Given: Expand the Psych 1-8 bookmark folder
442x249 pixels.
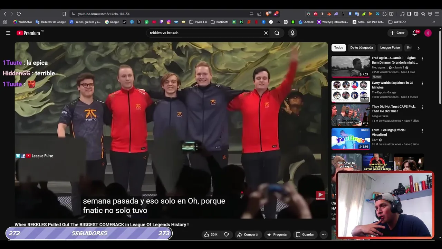Looking at the screenshot, I should pos(198,22).
